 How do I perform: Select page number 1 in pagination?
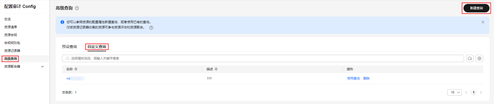tap(474, 92)
